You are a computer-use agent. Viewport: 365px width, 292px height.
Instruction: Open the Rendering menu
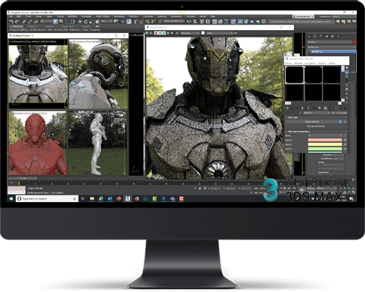coord(119,16)
